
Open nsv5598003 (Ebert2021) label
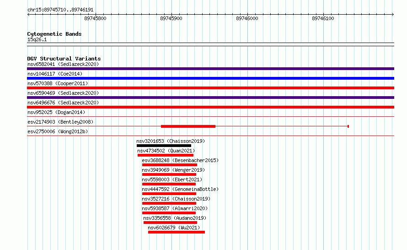tap(172, 179)
